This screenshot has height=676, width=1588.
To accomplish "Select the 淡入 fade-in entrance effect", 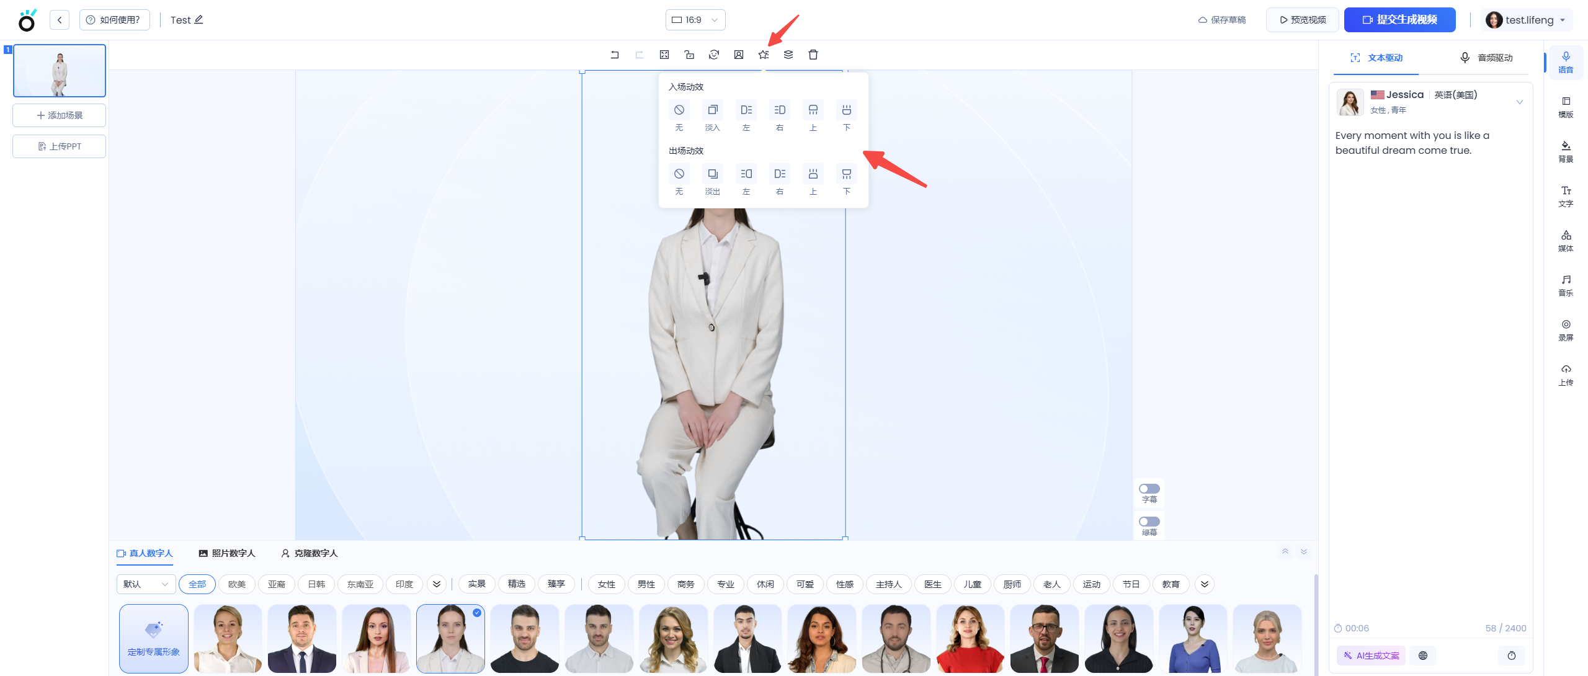I will click(x=713, y=110).
